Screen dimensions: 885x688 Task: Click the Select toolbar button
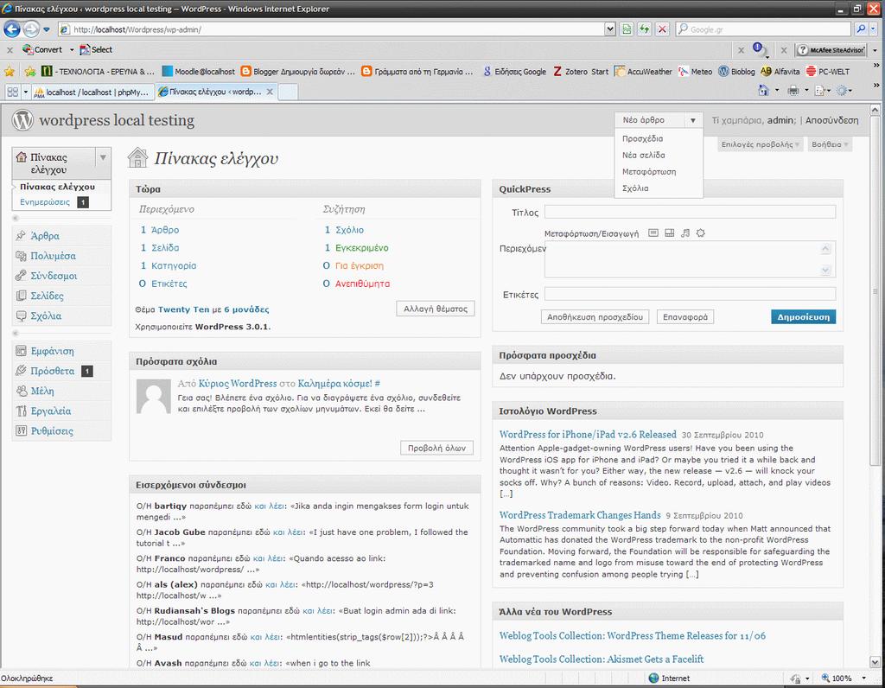(96, 49)
